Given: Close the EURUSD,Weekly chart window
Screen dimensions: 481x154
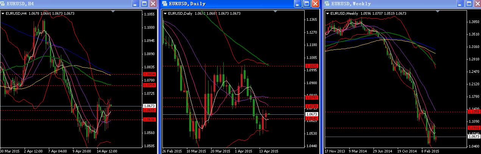Looking at the screenshot, I should (477, 4).
